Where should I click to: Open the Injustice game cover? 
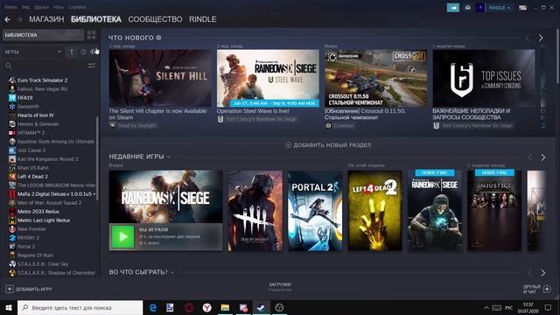(494, 210)
